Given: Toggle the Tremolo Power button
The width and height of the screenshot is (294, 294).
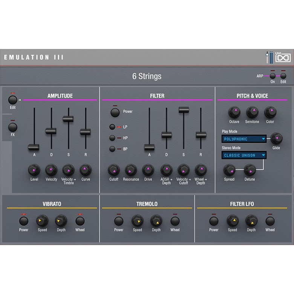Looking at the screenshot, I should pos(119,221).
